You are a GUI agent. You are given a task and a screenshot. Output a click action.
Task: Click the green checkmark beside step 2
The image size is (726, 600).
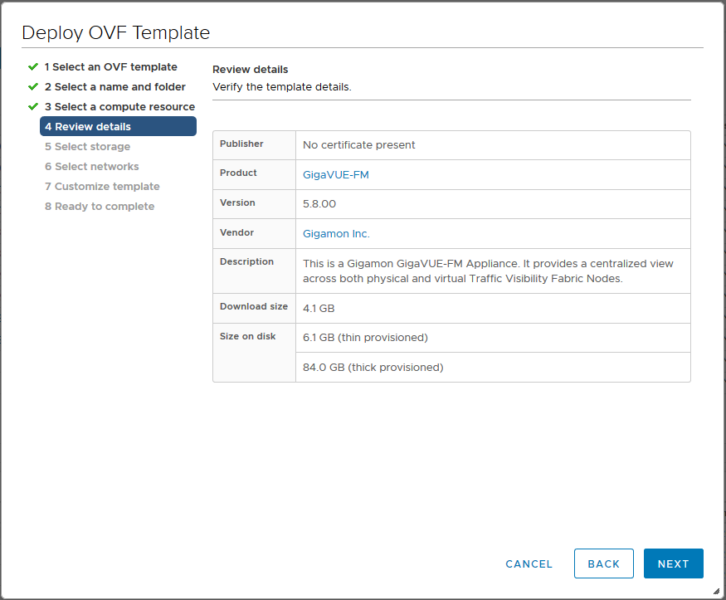point(33,86)
